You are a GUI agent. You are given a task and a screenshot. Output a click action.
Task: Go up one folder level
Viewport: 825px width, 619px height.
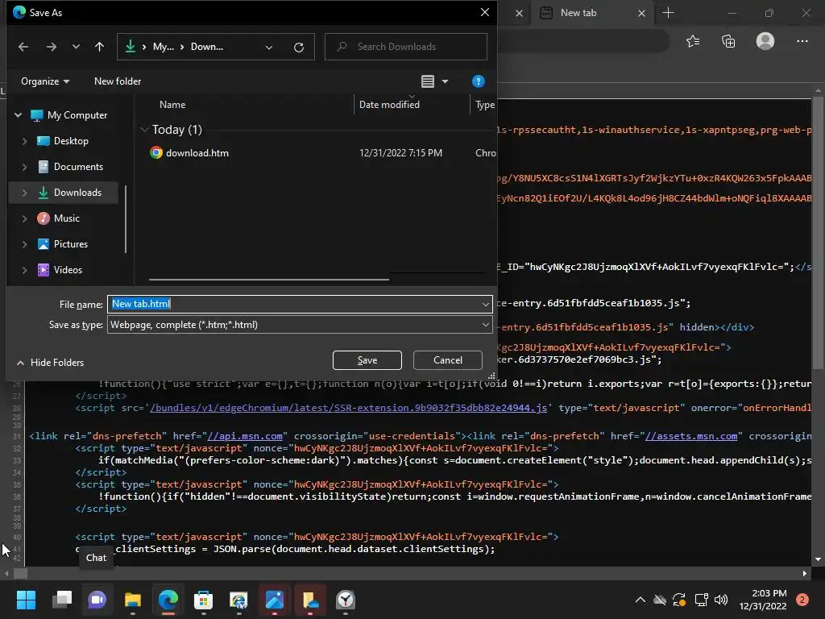(99, 47)
